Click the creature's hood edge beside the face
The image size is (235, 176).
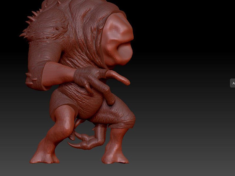[x=103, y=38]
